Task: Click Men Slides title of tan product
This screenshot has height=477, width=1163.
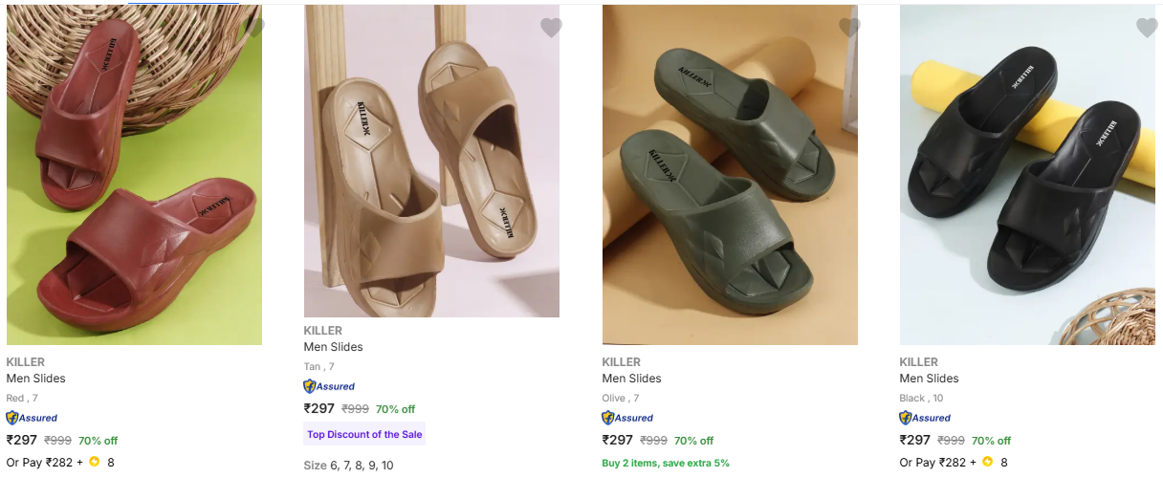Action: pyautogui.click(x=333, y=347)
